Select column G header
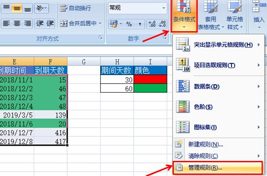This screenshot has height=176, width=267. pos(84,61)
